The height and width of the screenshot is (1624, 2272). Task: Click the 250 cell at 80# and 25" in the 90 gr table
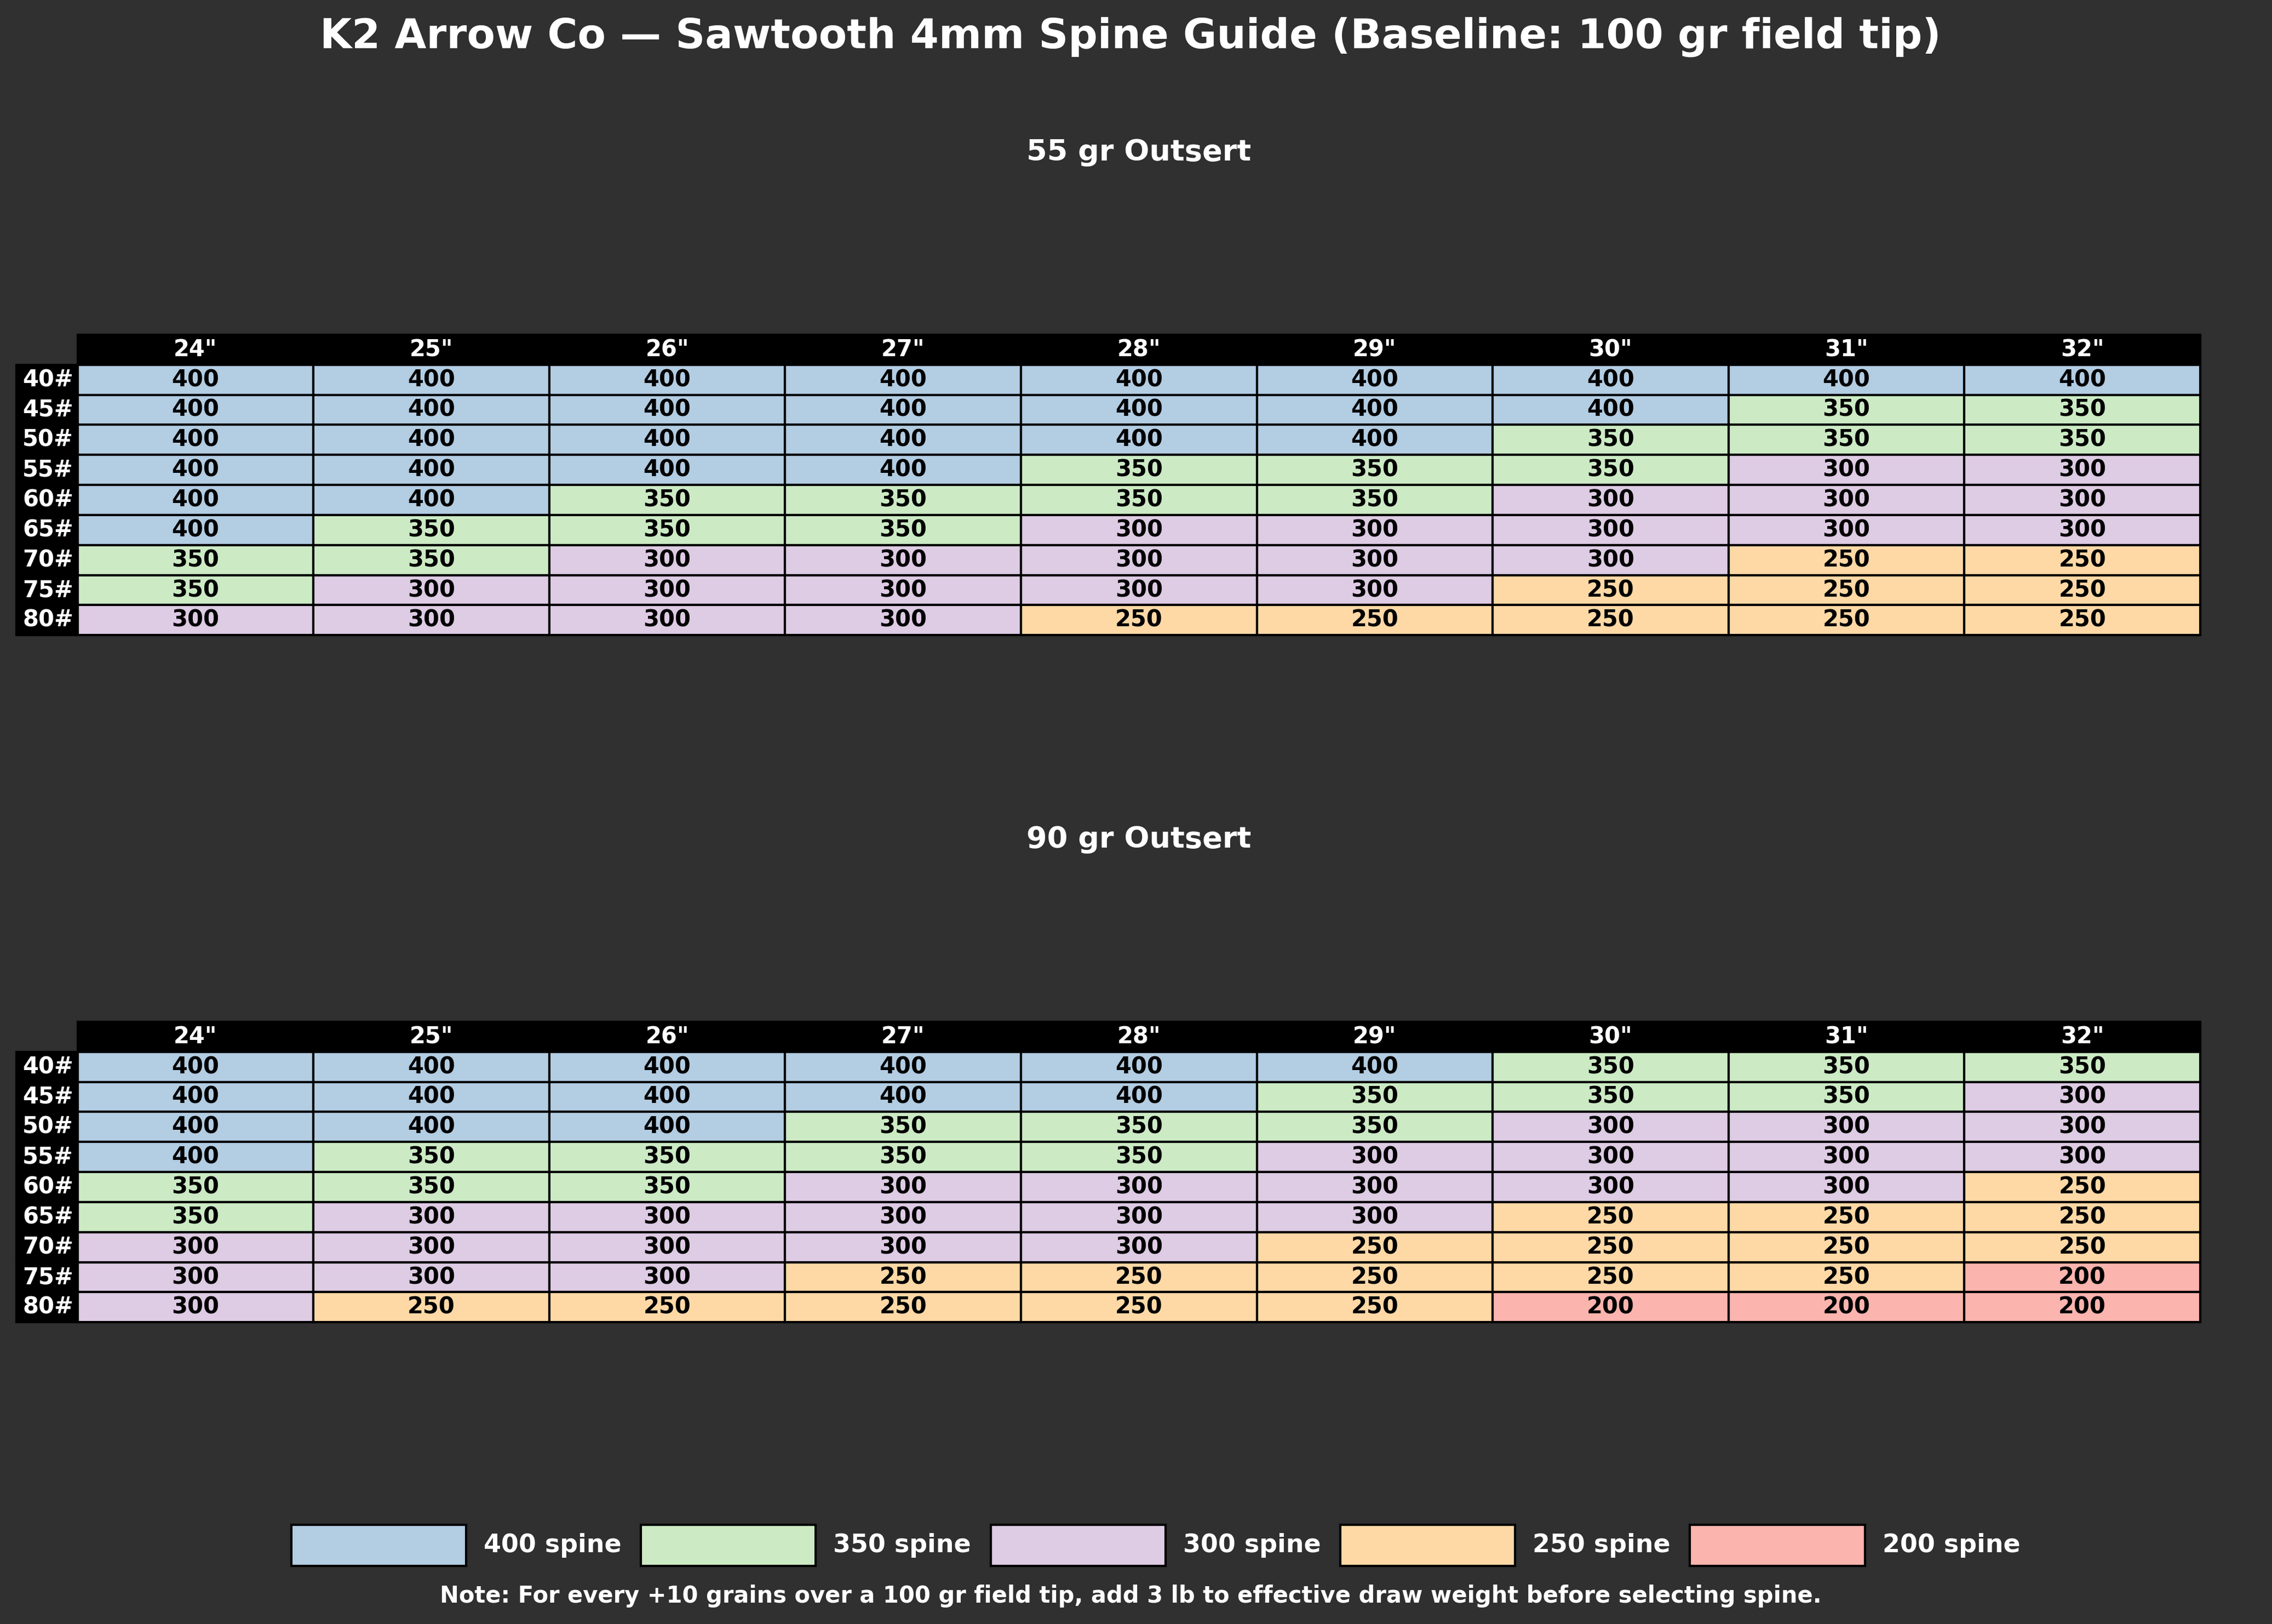coord(431,1306)
